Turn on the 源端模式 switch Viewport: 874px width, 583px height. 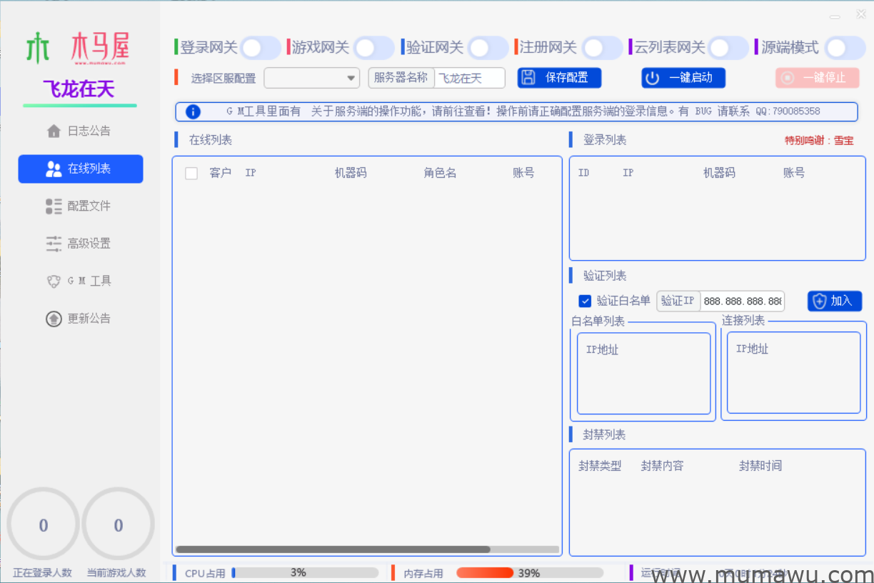click(x=845, y=46)
